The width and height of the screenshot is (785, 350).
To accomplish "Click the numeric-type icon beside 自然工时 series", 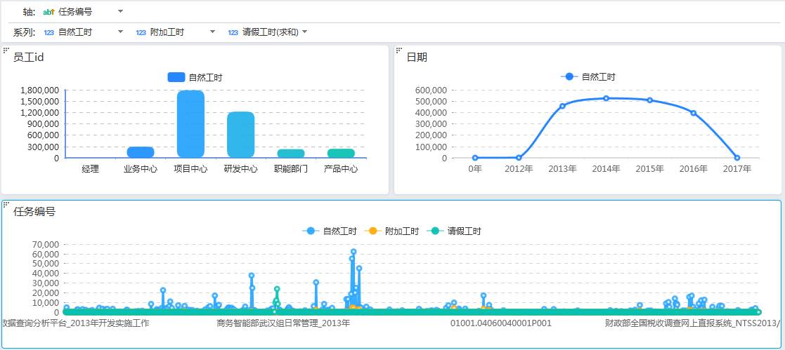I will pos(48,32).
